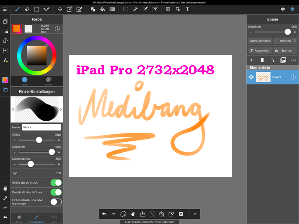Screen dimensions: 299x224
Task: Toggle Ausschnitt clipping option
Action: [260, 50]
